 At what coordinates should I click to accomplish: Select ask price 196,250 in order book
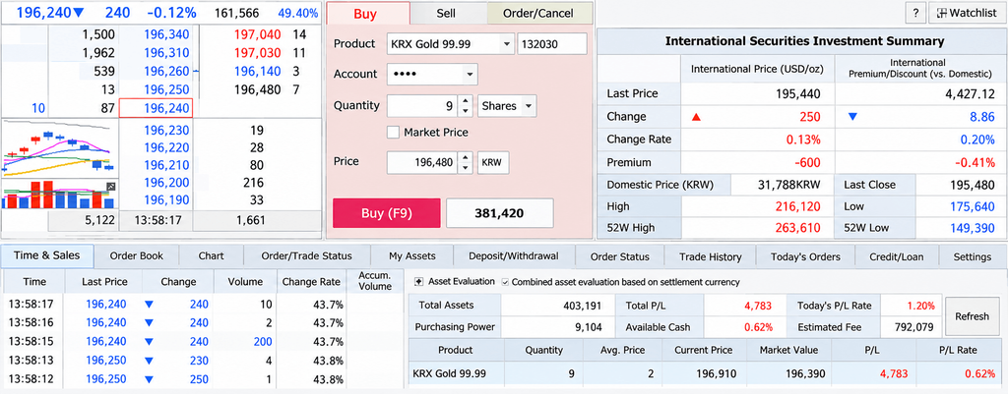click(x=165, y=89)
